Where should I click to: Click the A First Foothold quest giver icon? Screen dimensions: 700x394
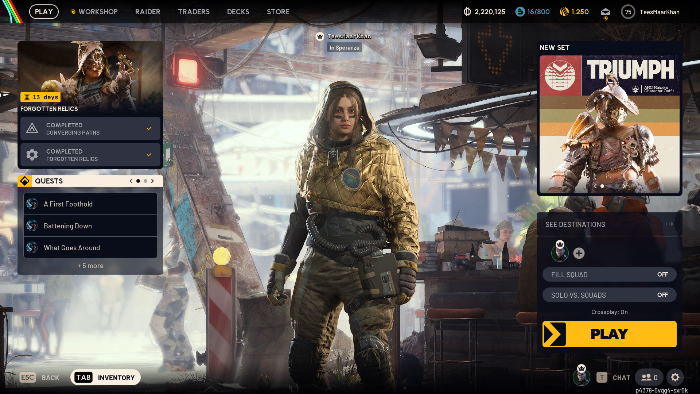pyautogui.click(x=32, y=204)
